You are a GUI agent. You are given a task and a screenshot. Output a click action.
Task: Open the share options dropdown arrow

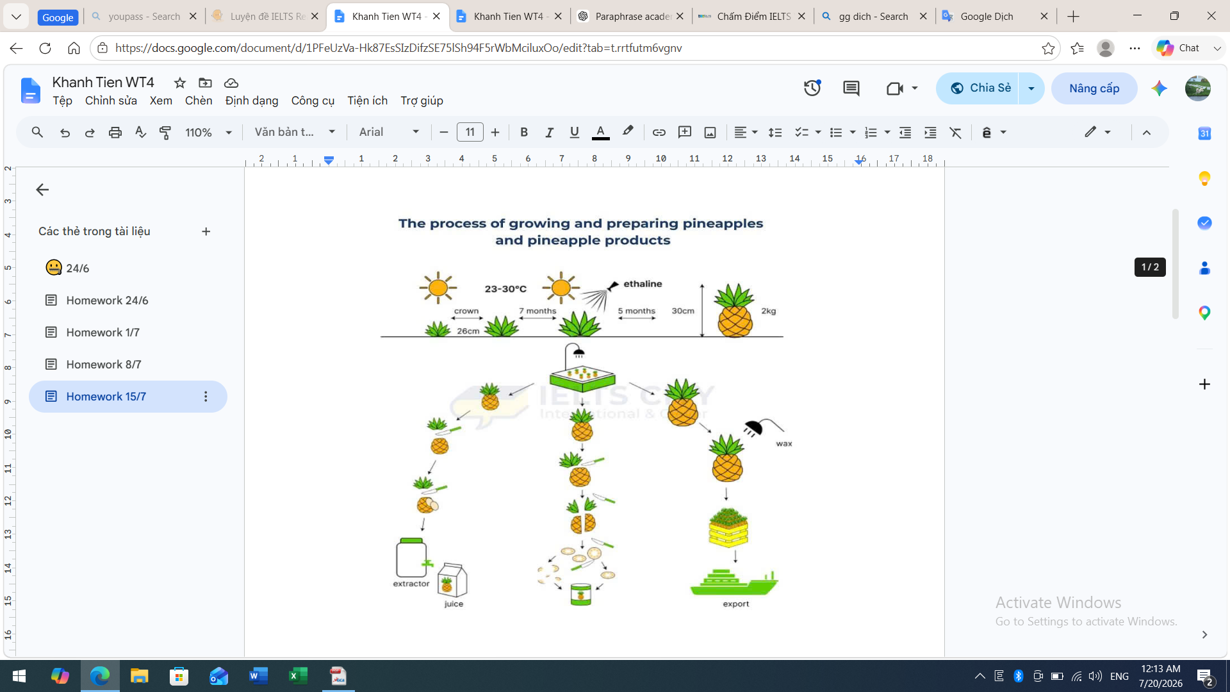tap(1031, 88)
